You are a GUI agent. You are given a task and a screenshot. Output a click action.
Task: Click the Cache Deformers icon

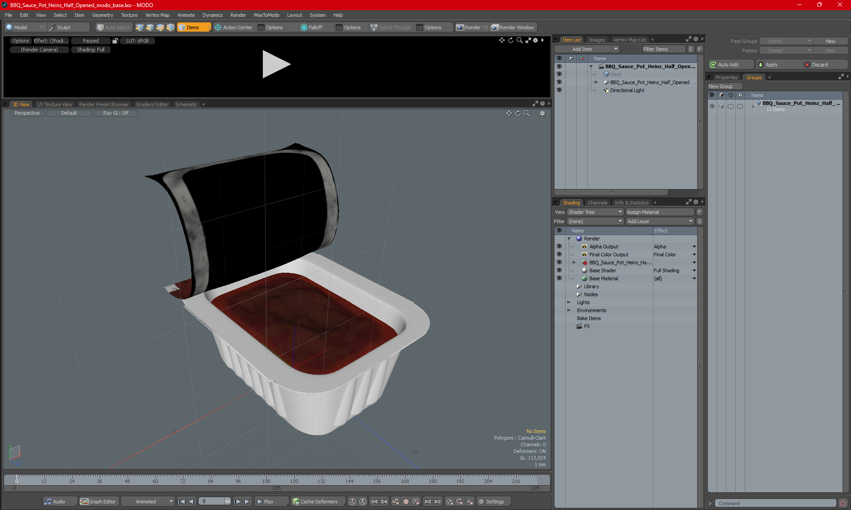click(296, 502)
